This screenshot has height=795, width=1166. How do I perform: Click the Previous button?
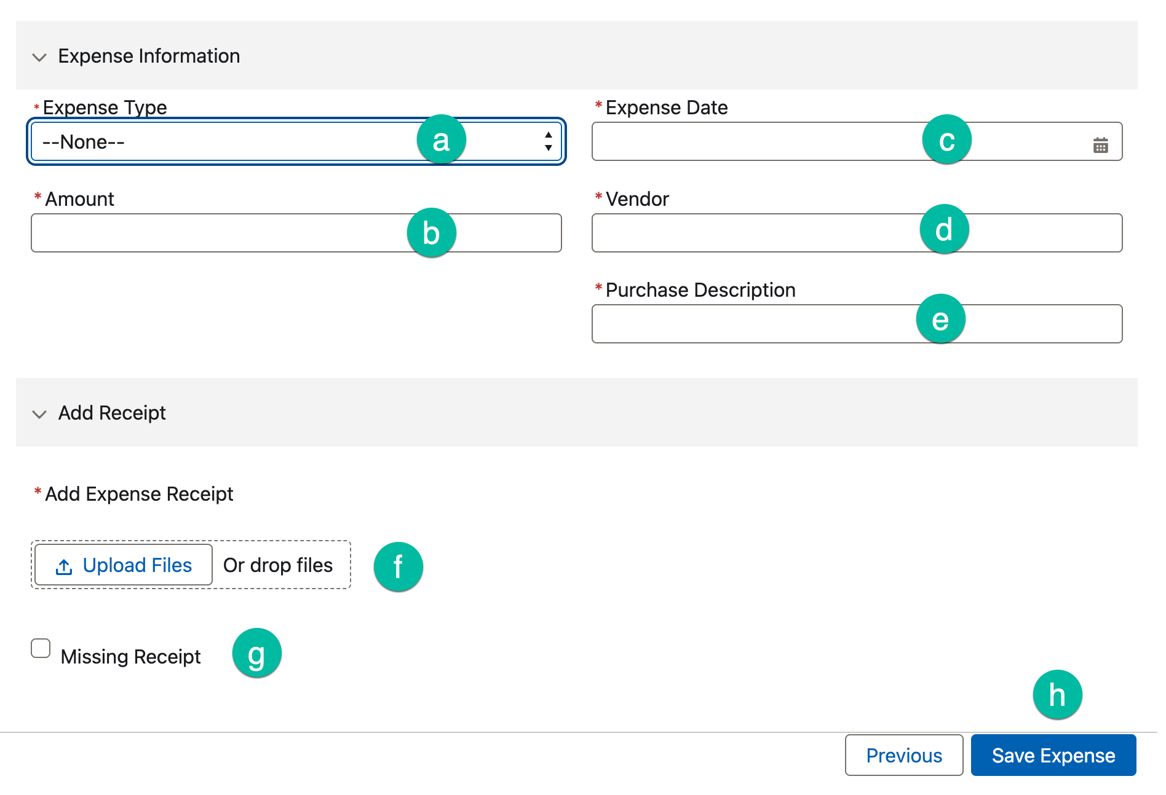point(903,755)
